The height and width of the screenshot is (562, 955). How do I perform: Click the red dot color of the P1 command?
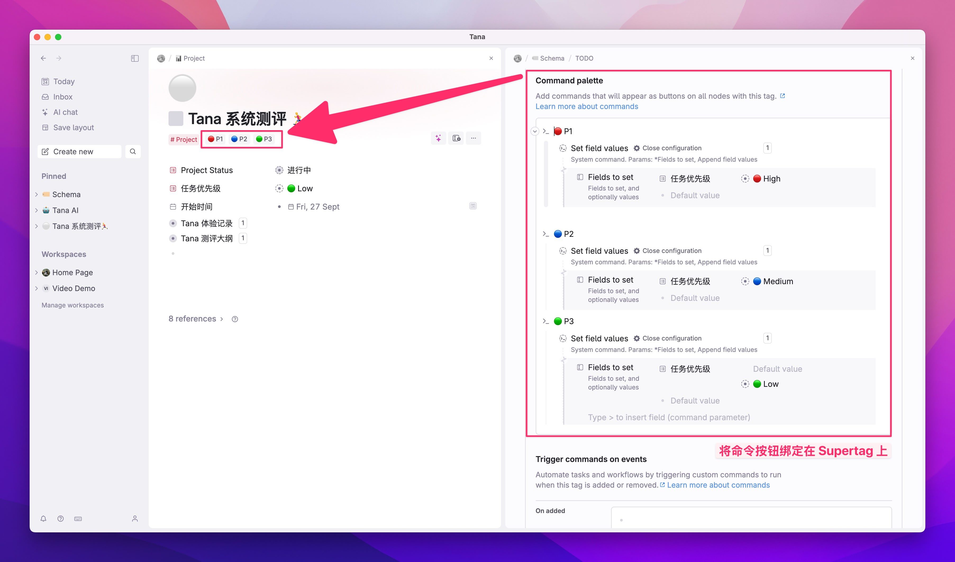point(558,132)
